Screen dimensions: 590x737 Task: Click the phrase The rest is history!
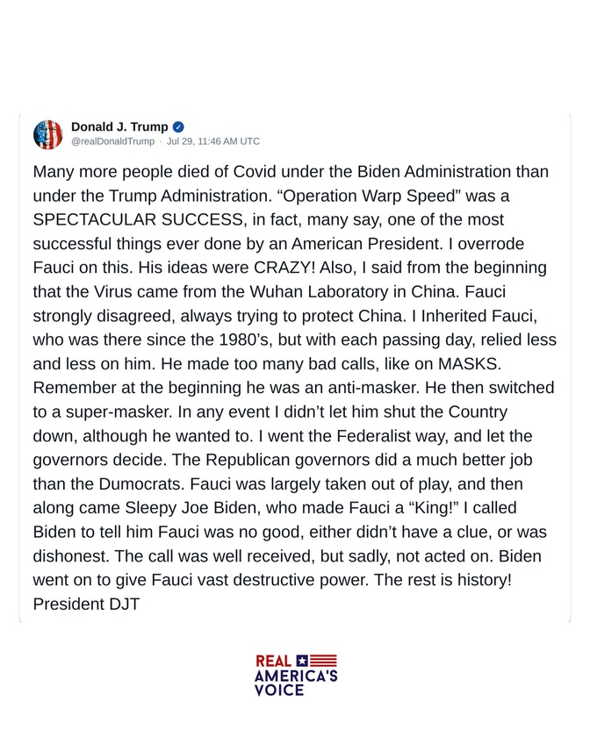(442, 580)
